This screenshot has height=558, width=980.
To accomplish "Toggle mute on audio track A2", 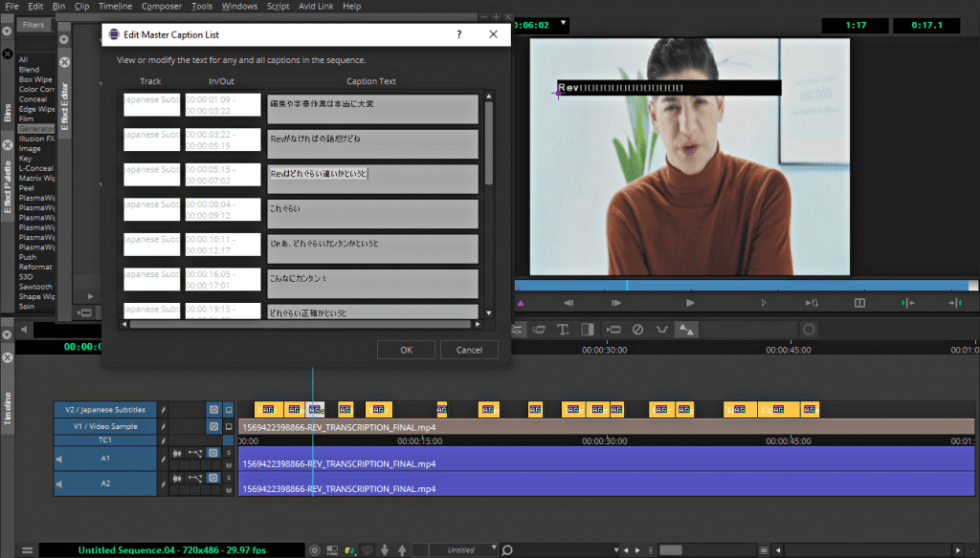I will pyautogui.click(x=229, y=490).
